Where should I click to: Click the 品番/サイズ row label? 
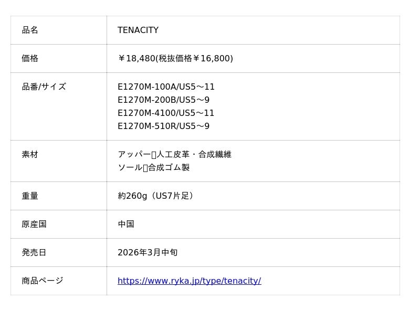click(44, 87)
